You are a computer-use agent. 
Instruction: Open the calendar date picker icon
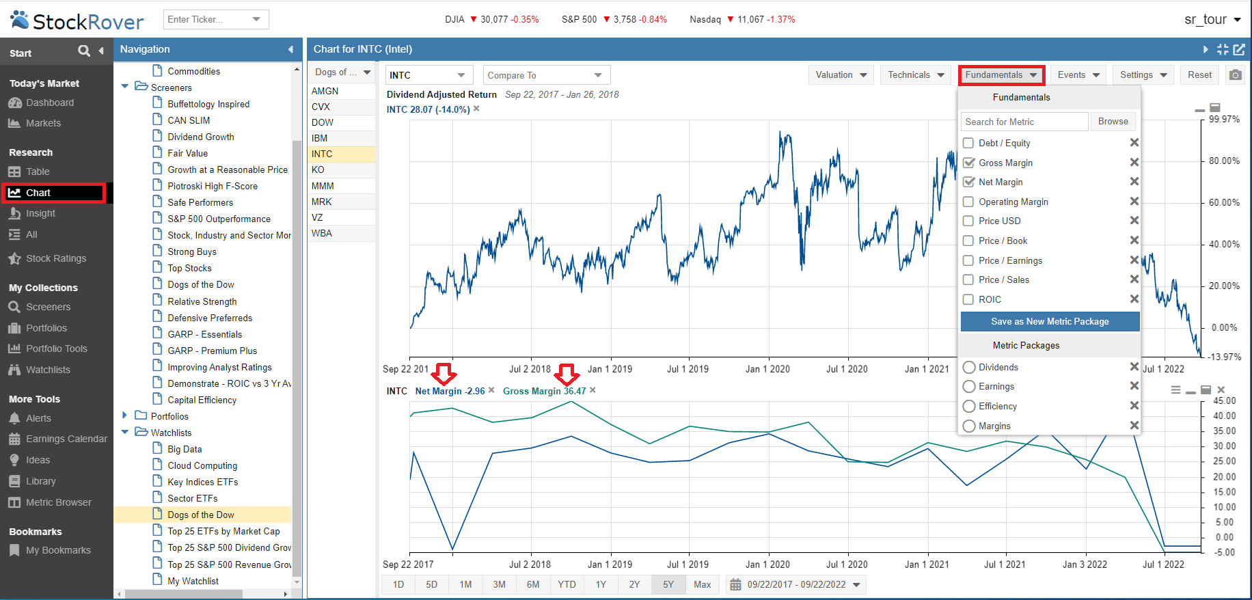pos(735,584)
